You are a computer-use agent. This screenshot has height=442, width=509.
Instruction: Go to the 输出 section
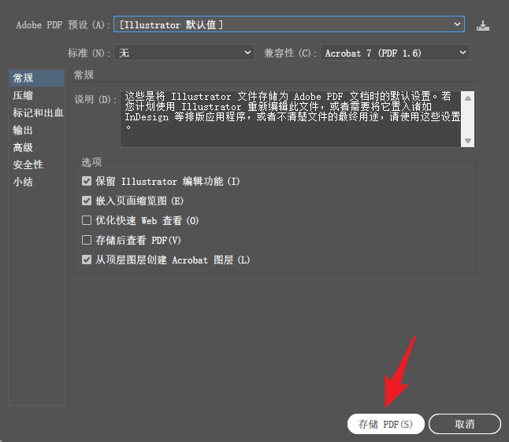[37, 130]
